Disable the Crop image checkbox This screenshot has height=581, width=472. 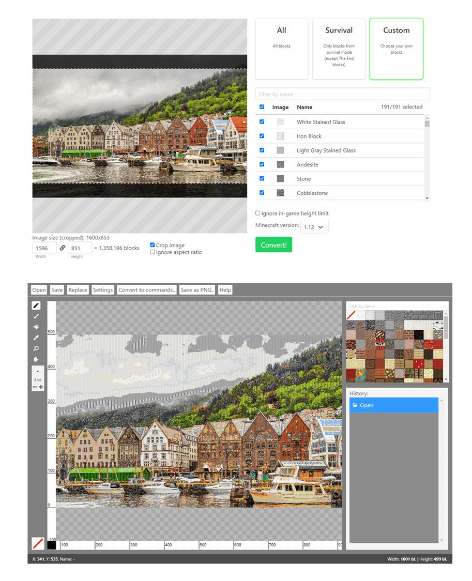153,245
